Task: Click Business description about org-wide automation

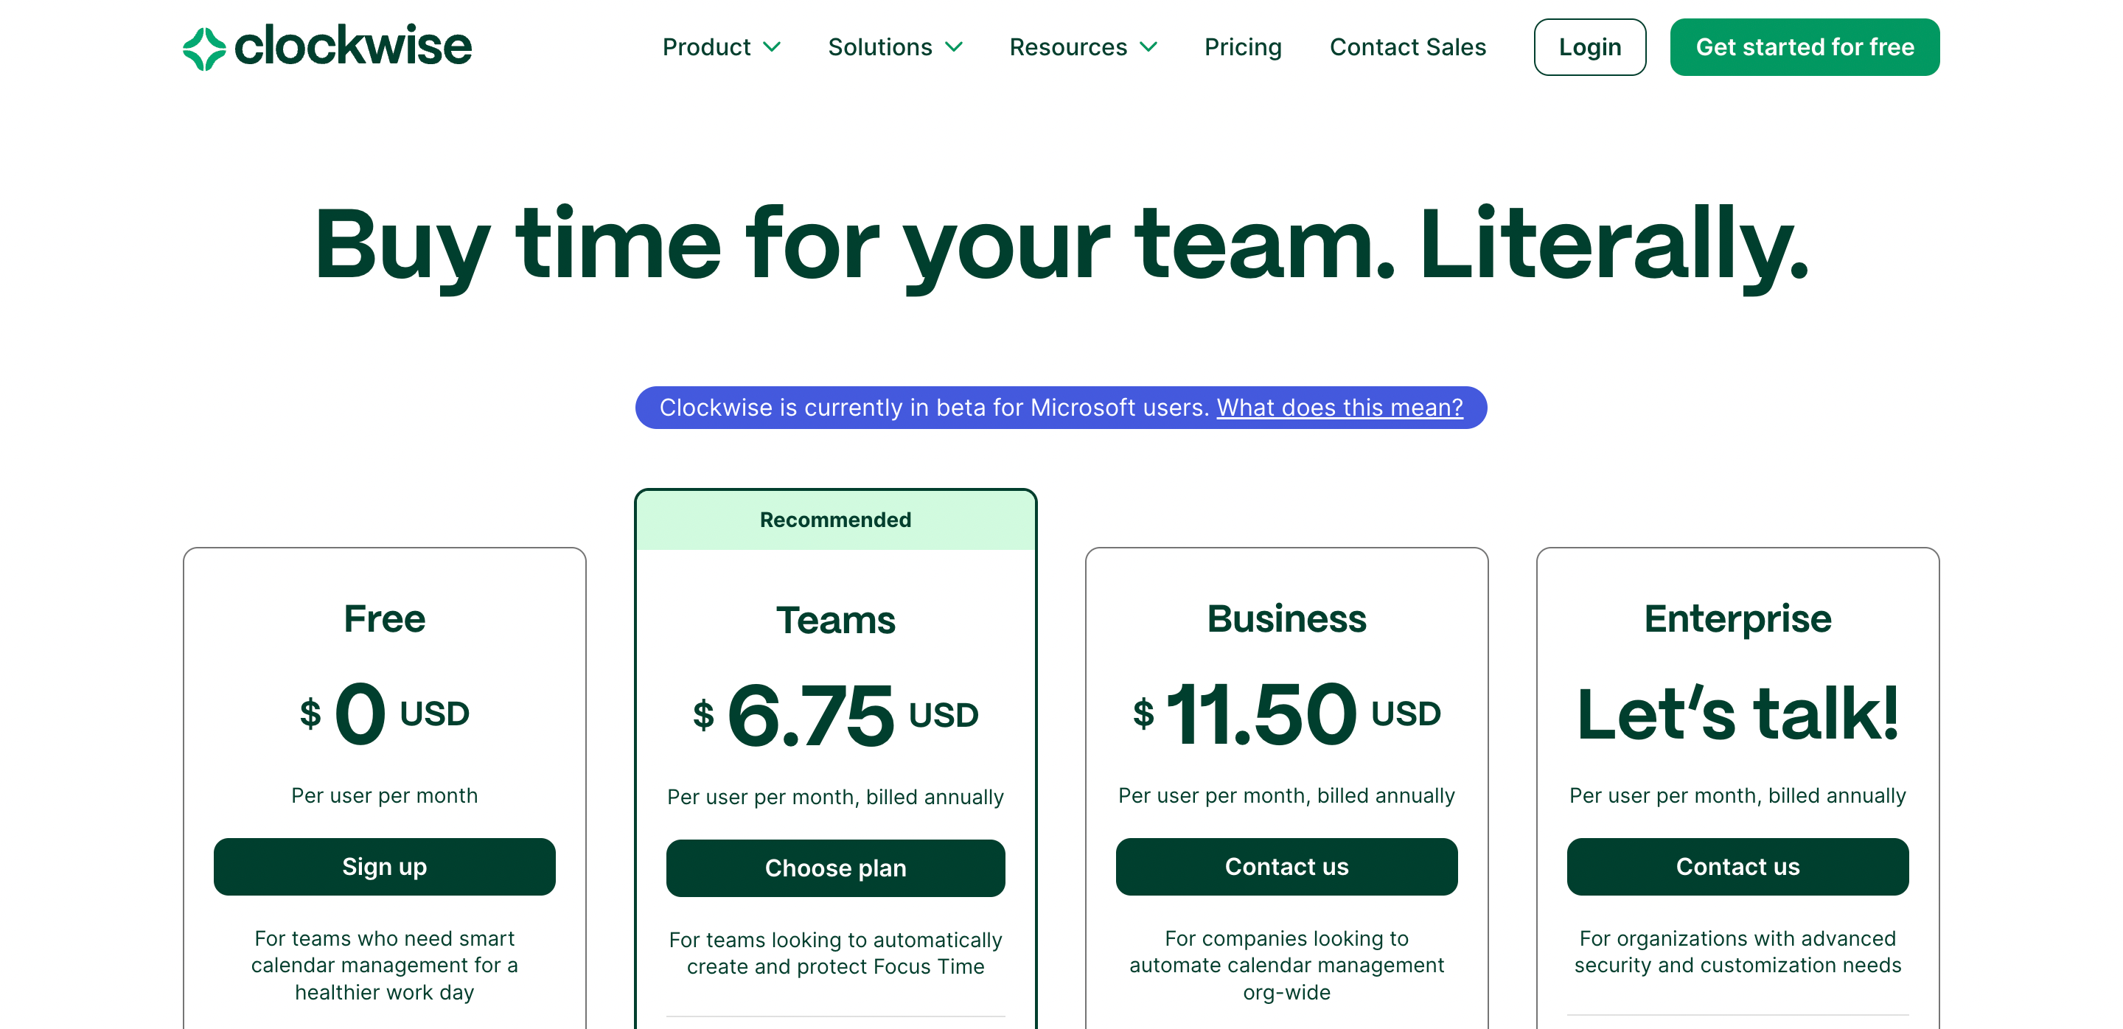Action: [1286, 965]
